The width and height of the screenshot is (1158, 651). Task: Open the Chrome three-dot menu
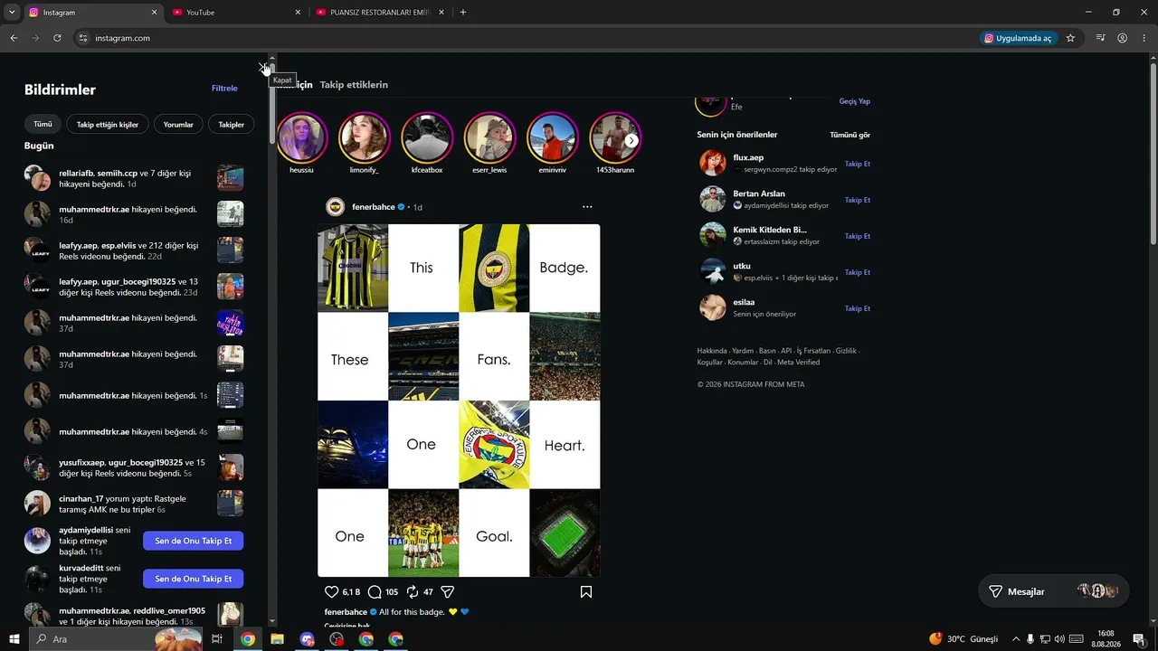(x=1144, y=38)
